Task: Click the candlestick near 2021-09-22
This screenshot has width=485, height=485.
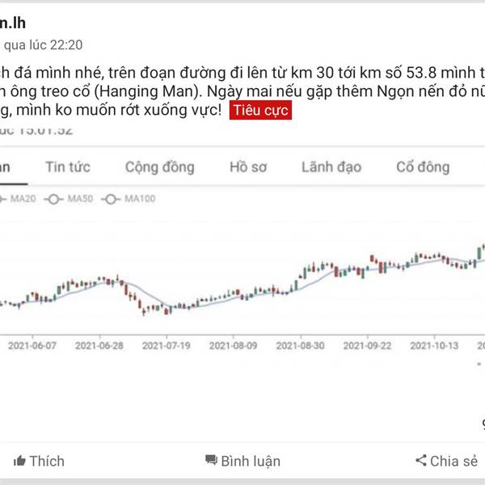Action: [367, 268]
